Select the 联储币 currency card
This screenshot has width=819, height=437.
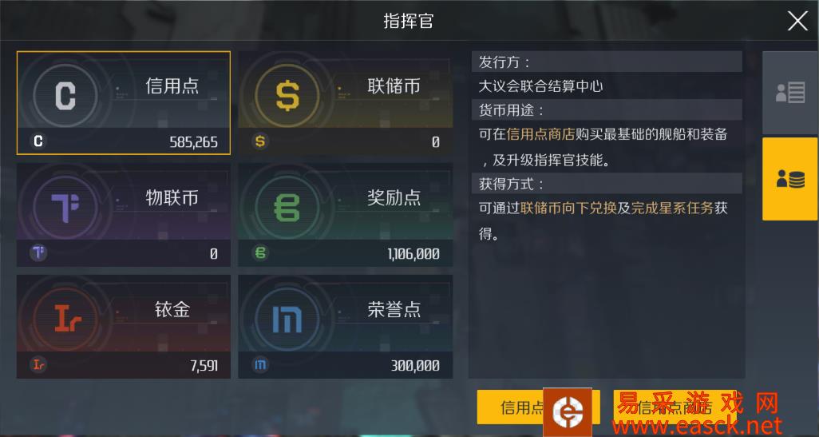click(x=346, y=103)
